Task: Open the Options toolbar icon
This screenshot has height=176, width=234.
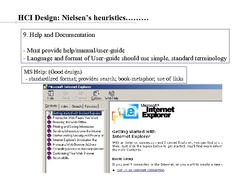Action: [96, 93]
